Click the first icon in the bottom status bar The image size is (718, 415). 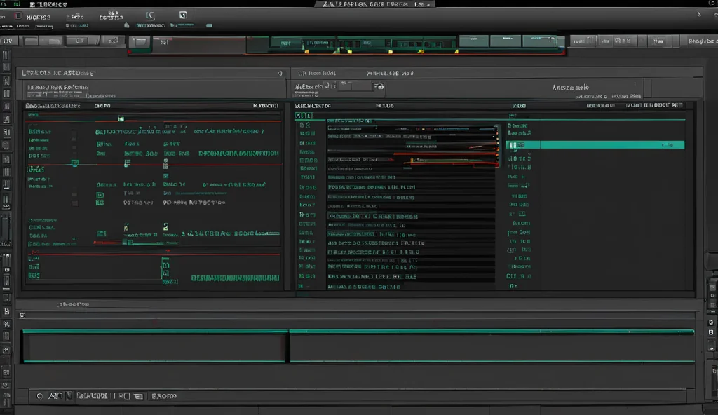[39, 396]
